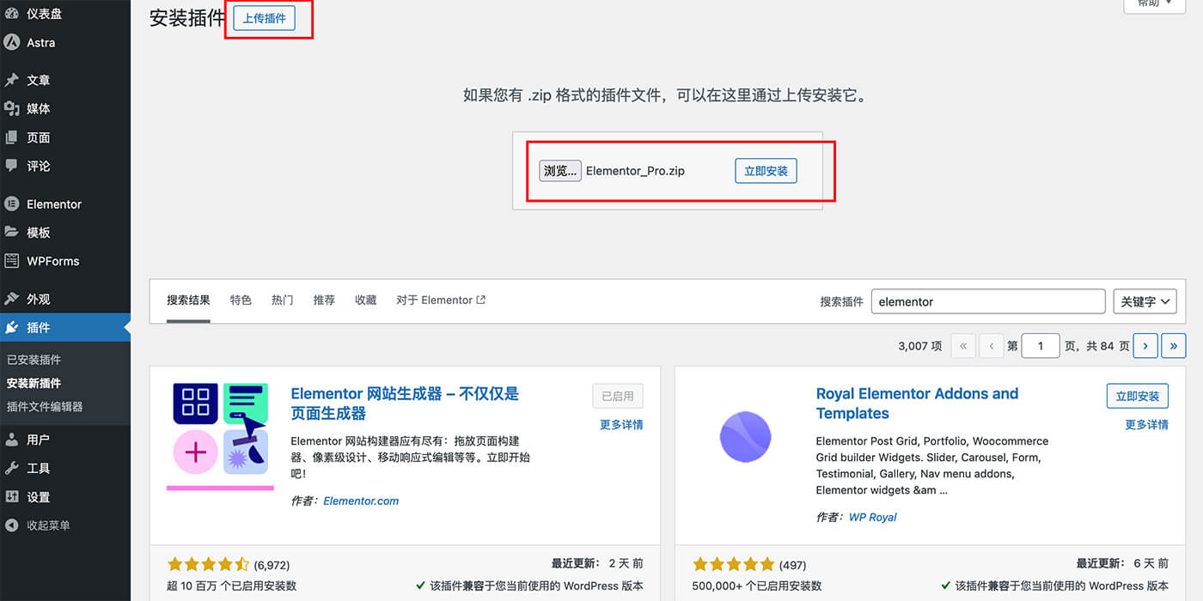1203x601 pixels.
Task: Click the plugin search field containing elementor
Action: [x=988, y=301]
